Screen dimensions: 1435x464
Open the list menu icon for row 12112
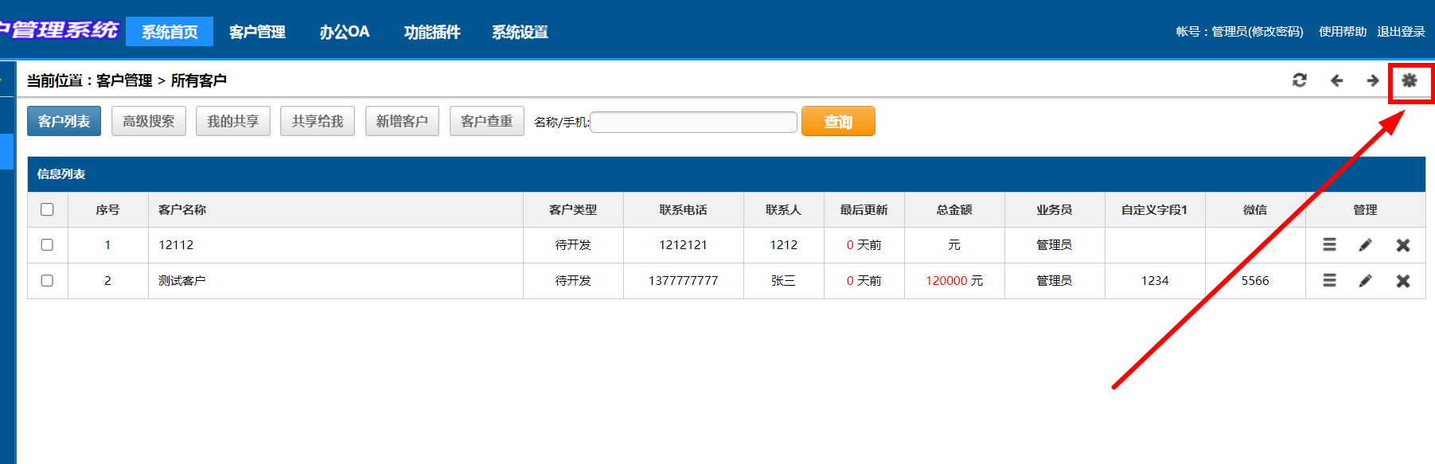(1329, 245)
